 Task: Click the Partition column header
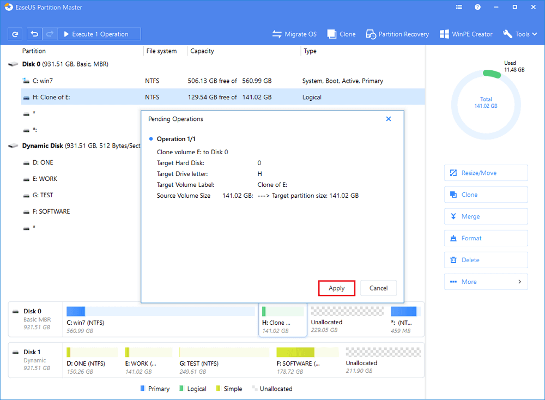pyautogui.click(x=34, y=51)
